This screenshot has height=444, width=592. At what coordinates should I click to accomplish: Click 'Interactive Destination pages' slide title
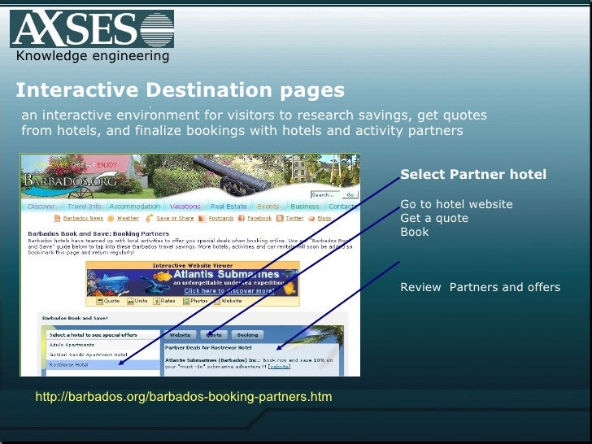[x=180, y=90]
